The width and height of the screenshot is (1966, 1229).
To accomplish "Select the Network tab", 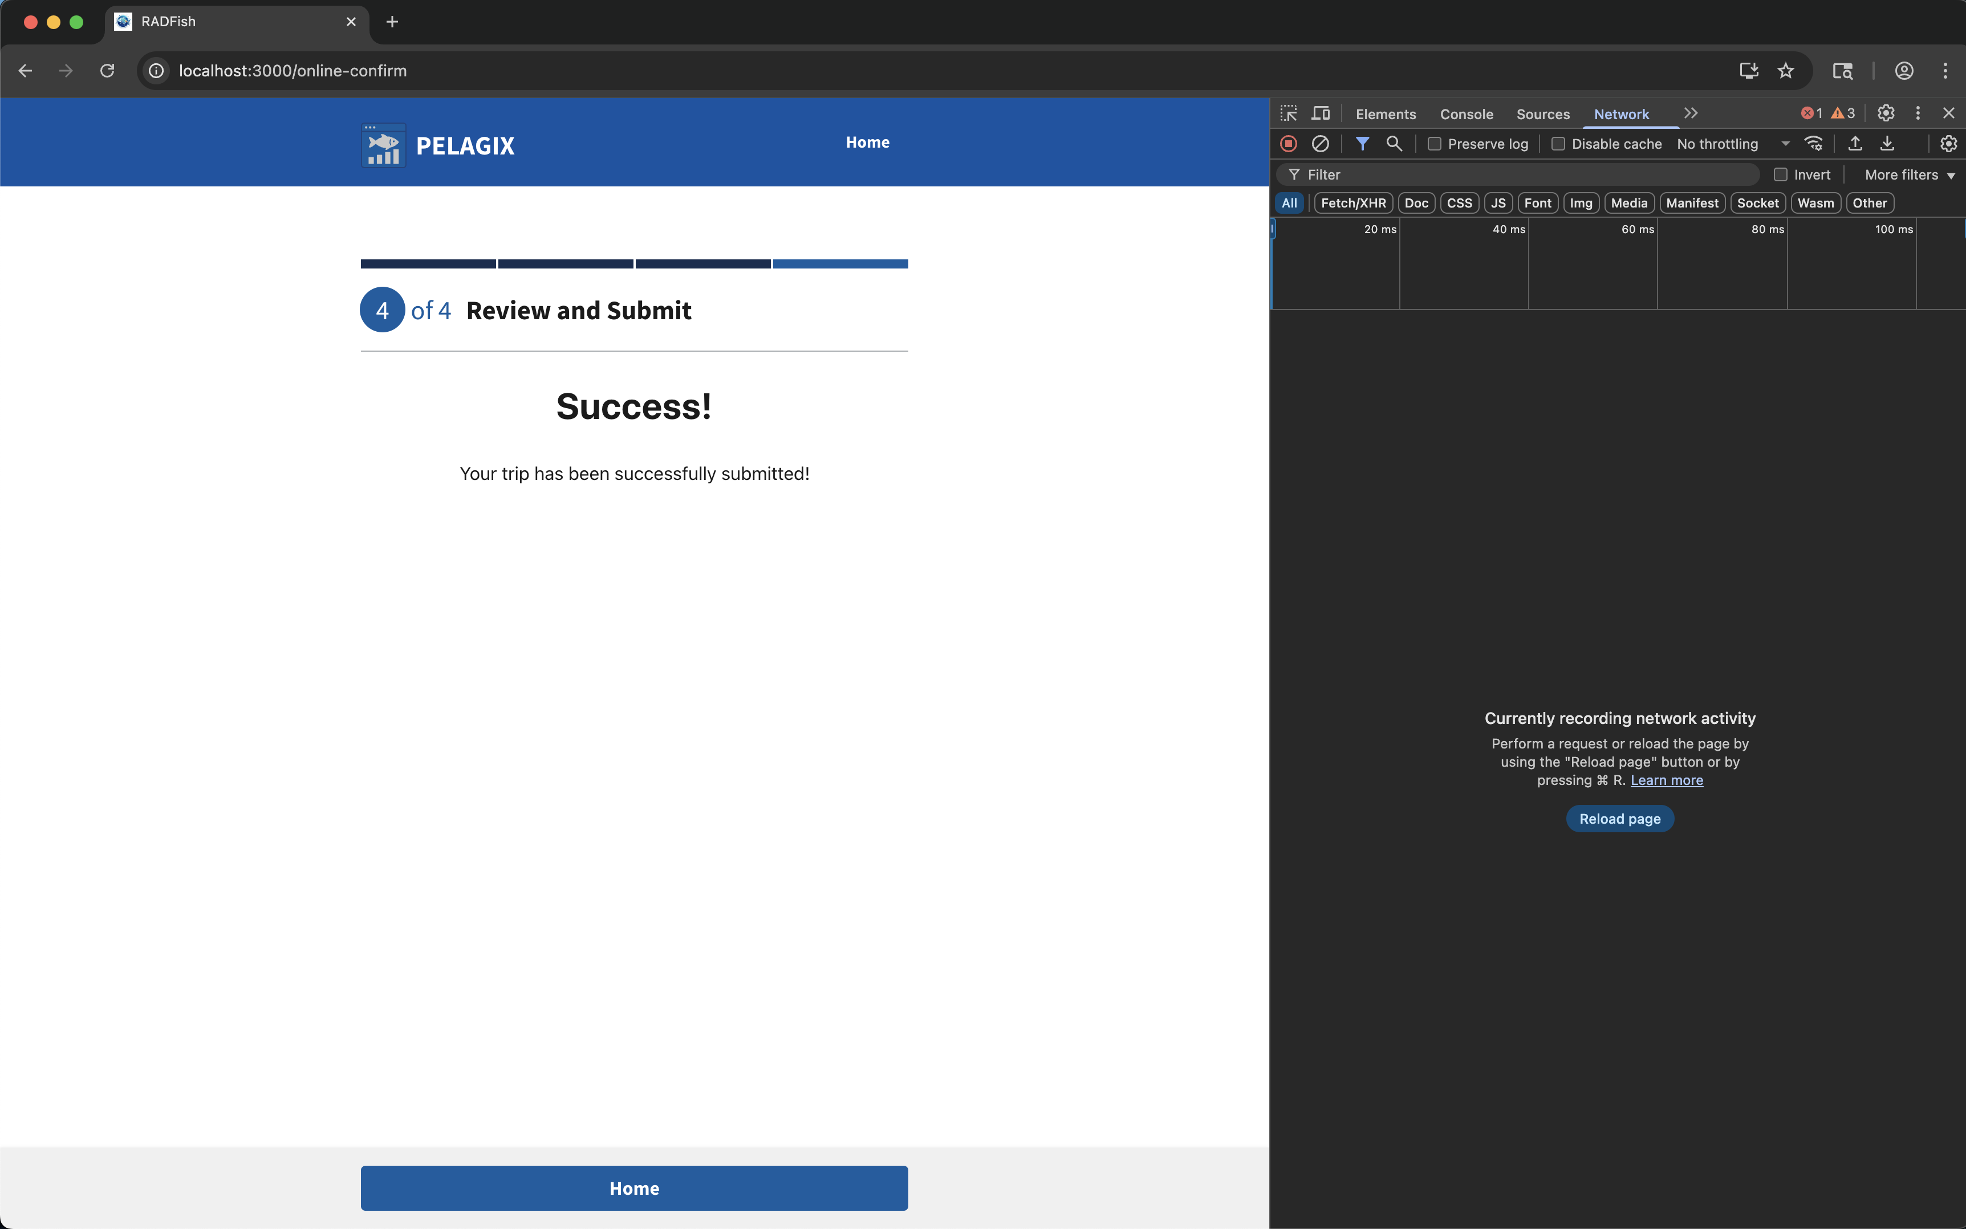I will point(1621,114).
